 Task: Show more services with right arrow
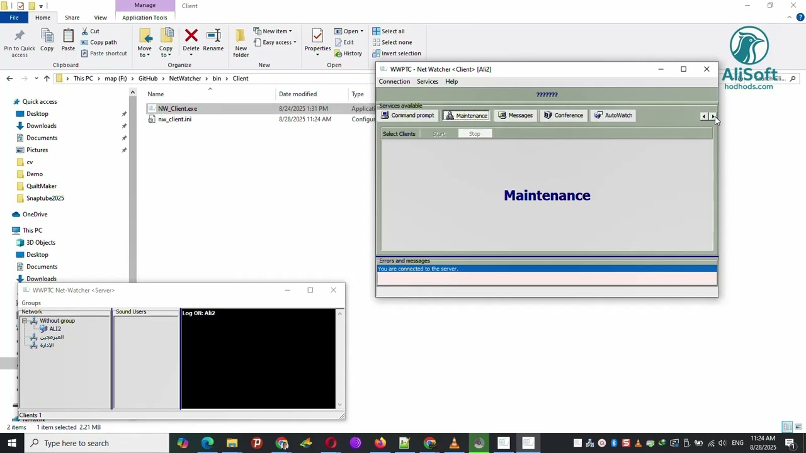click(713, 116)
